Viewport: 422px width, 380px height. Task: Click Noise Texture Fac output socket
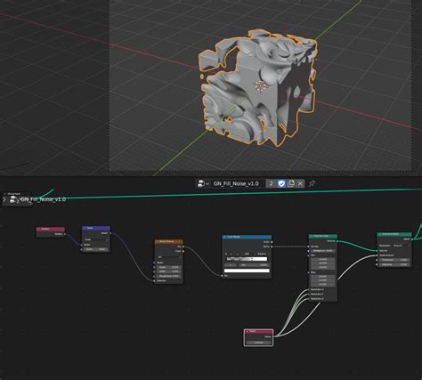183,247
